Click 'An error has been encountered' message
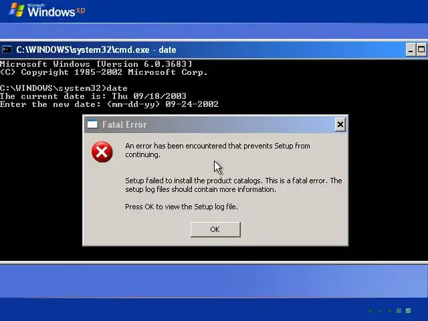The width and height of the screenshot is (428, 321). click(217, 150)
